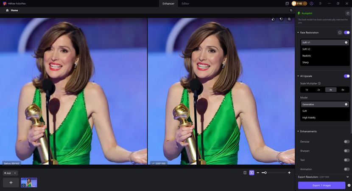
Task: Select the Generative upscale model
Action: coord(325,104)
